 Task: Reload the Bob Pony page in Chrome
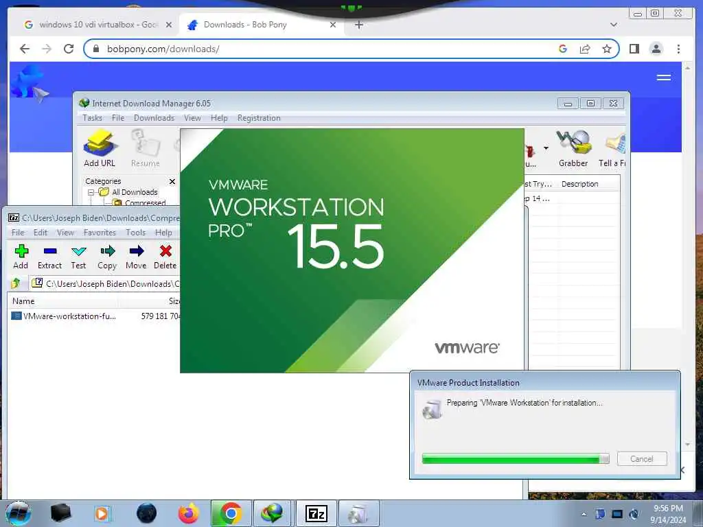point(69,49)
